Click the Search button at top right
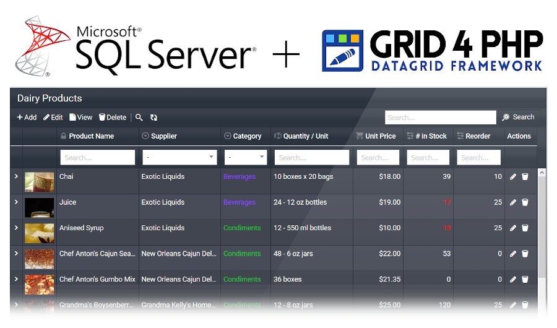 [518, 118]
